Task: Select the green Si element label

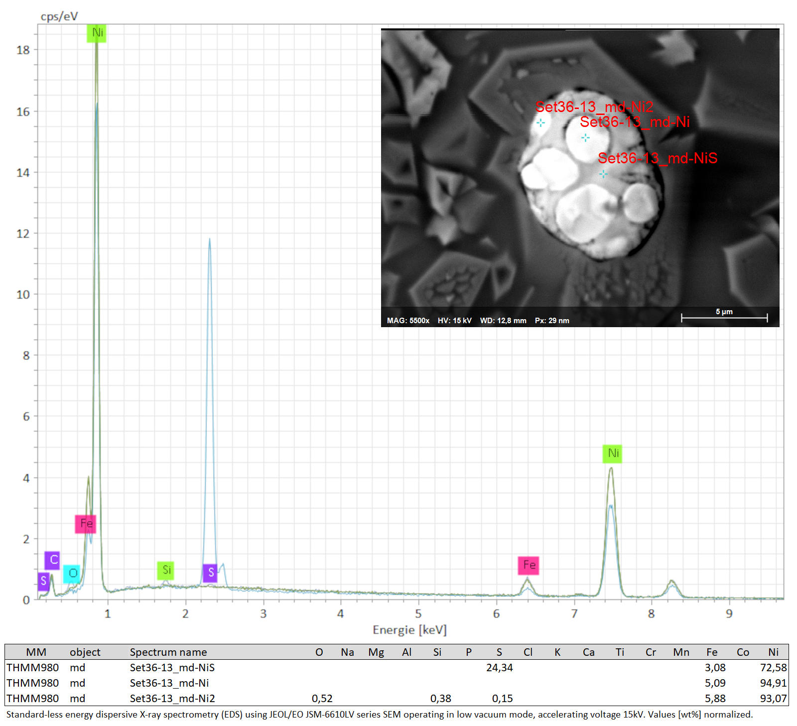Action: 166,570
